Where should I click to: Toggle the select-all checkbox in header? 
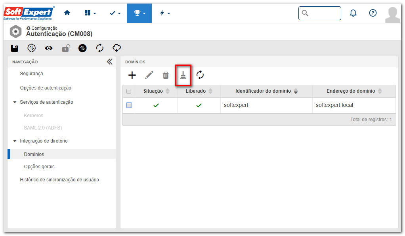(x=129, y=91)
